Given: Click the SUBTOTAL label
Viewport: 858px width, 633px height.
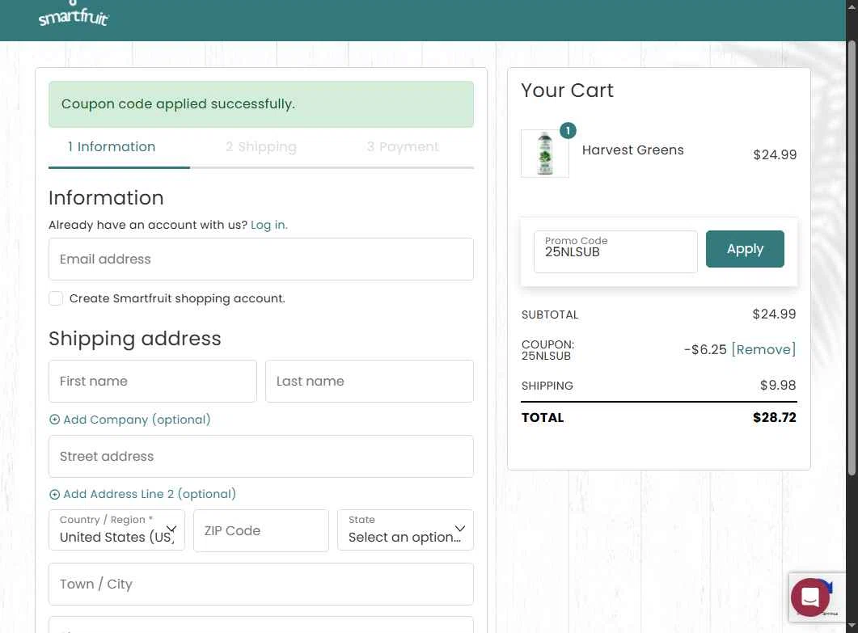Looking at the screenshot, I should (x=550, y=314).
